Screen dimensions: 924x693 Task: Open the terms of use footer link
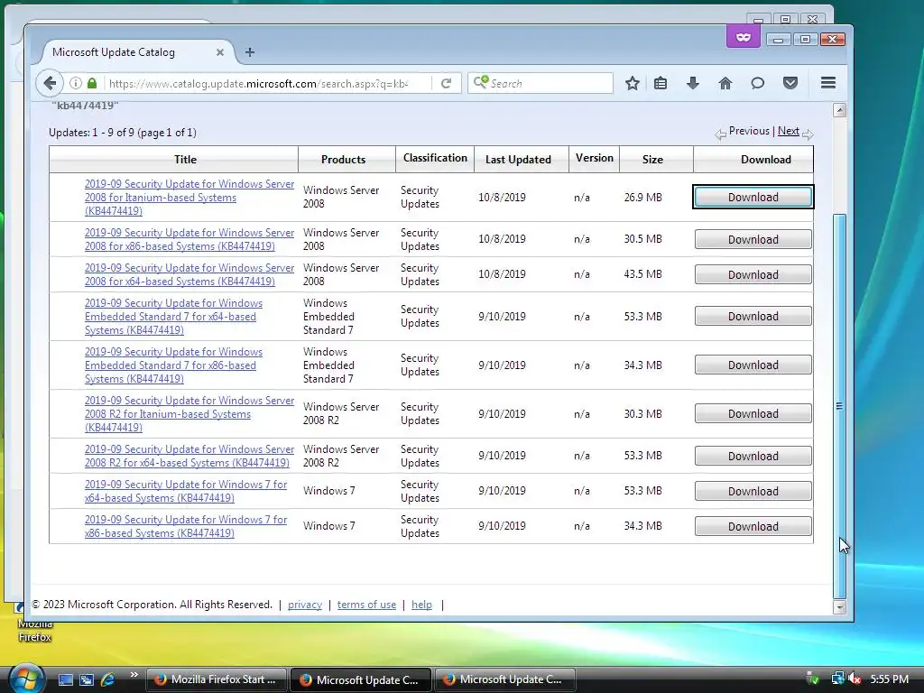[x=366, y=605]
